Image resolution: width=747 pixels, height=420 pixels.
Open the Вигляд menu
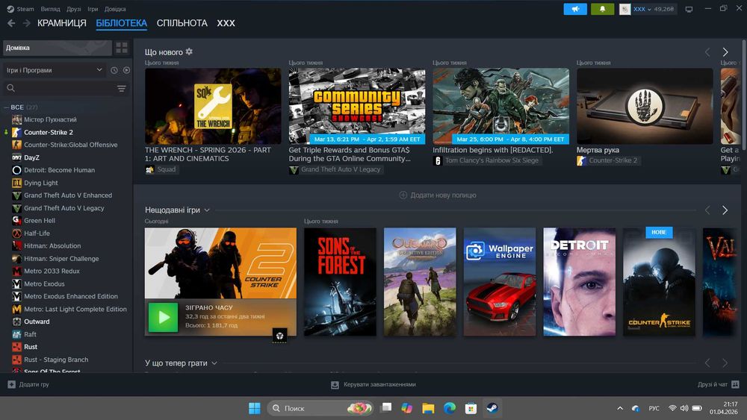51,9
